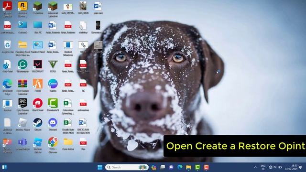The height and width of the screenshot is (172, 306).
Task: Open the network tray icon
Action: pyautogui.click(x=271, y=167)
